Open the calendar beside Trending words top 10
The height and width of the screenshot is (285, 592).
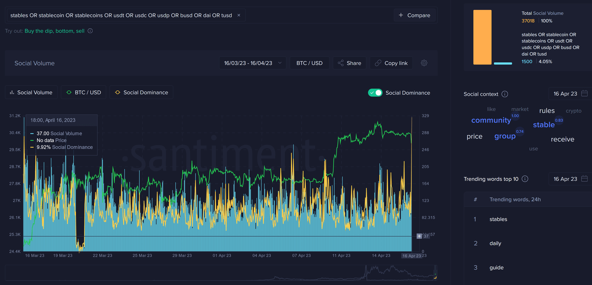(584, 179)
